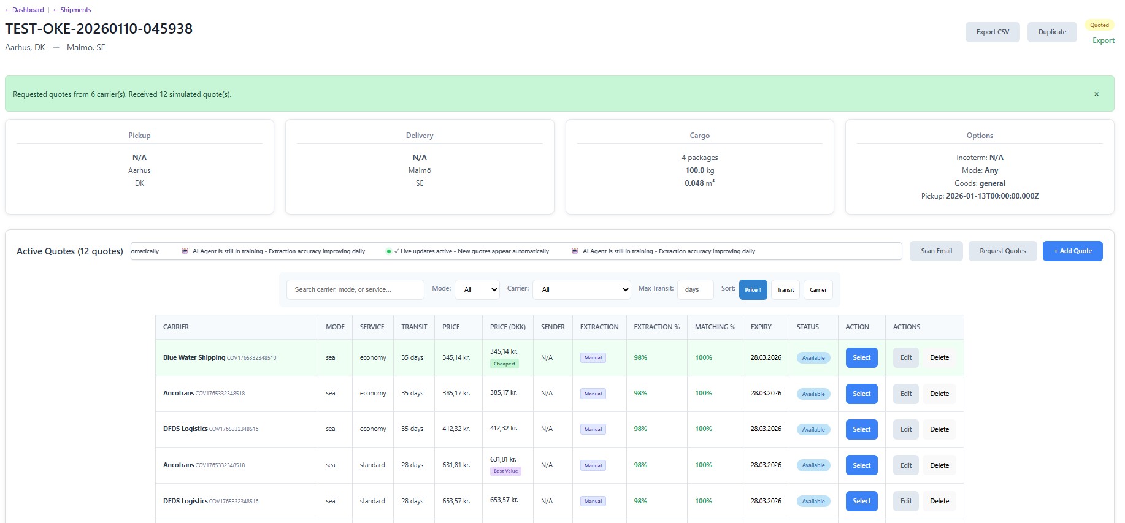Duplicate this shipment
Screen dimensions: 1125x523
click(x=1052, y=32)
